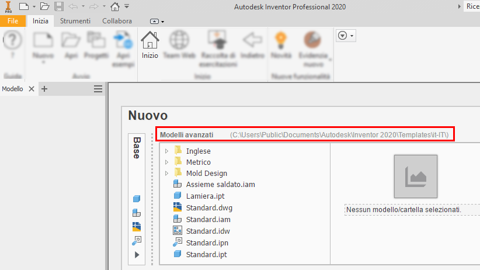
Task: Switch to the Inizia ribbon tab
Action: click(40, 21)
